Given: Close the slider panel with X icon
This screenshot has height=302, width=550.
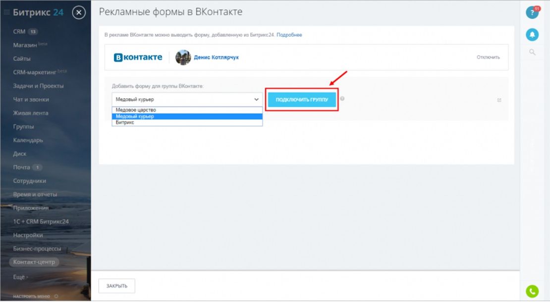Looking at the screenshot, I should click(79, 13).
